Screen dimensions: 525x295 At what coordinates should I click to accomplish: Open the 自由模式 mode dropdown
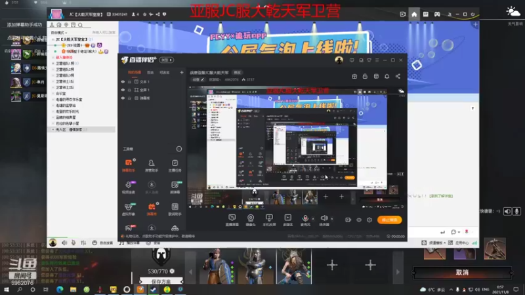point(59,33)
